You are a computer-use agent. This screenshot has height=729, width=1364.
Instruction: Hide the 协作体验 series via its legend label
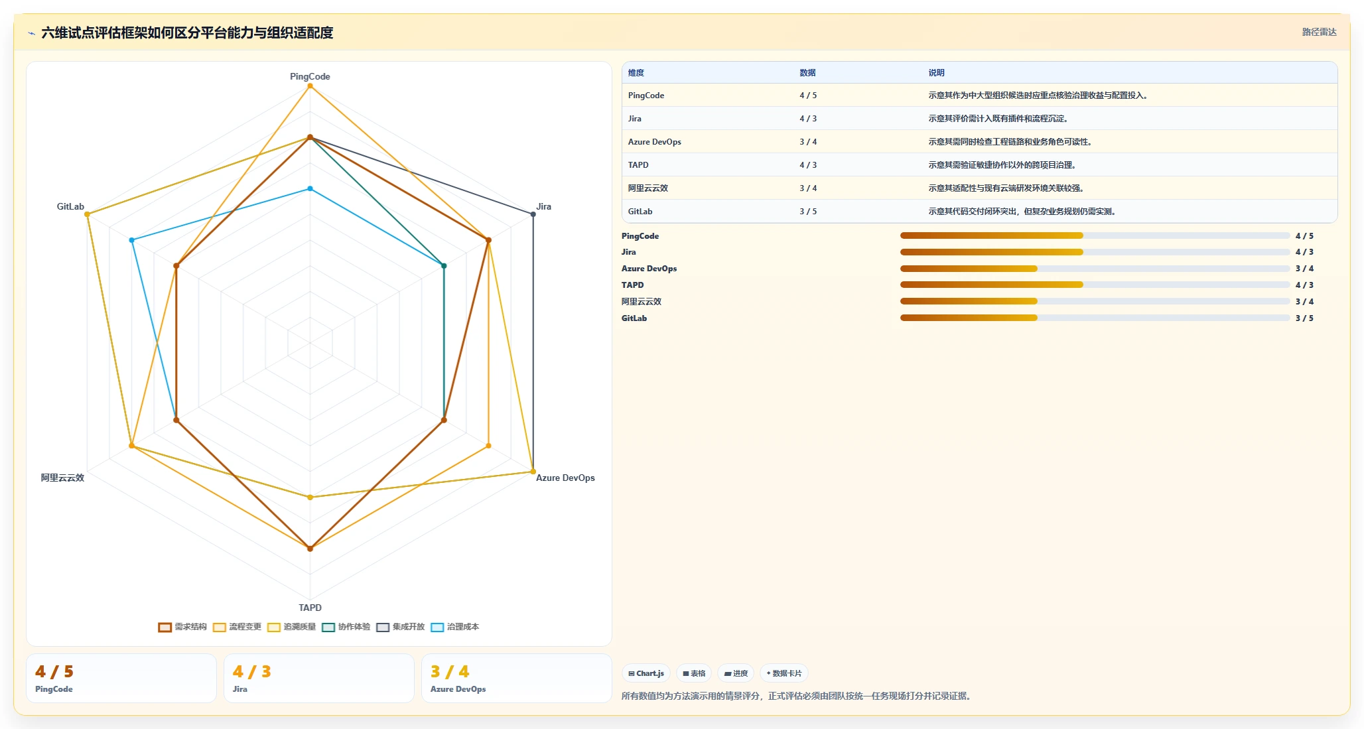tap(354, 627)
